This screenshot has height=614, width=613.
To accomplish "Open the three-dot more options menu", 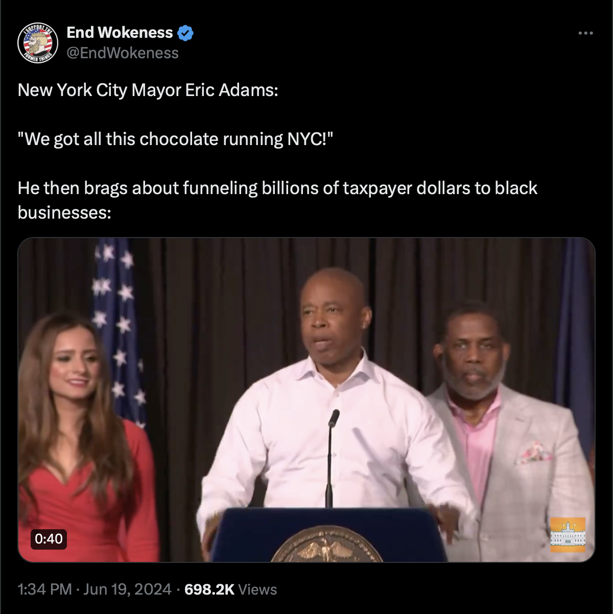I will pyautogui.click(x=585, y=33).
